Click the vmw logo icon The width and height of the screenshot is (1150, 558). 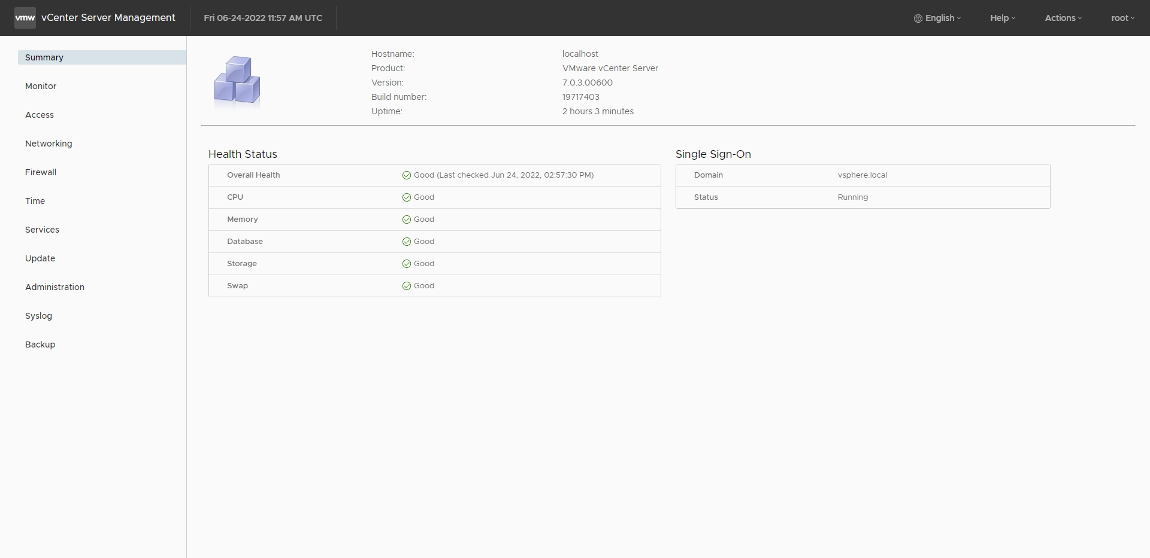[x=25, y=18]
